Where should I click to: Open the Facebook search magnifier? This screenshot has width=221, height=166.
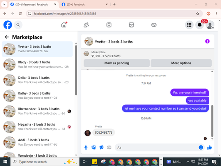(x=18, y=25)
